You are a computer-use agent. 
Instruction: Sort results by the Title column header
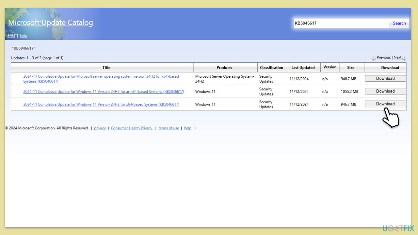click(106, 68)
